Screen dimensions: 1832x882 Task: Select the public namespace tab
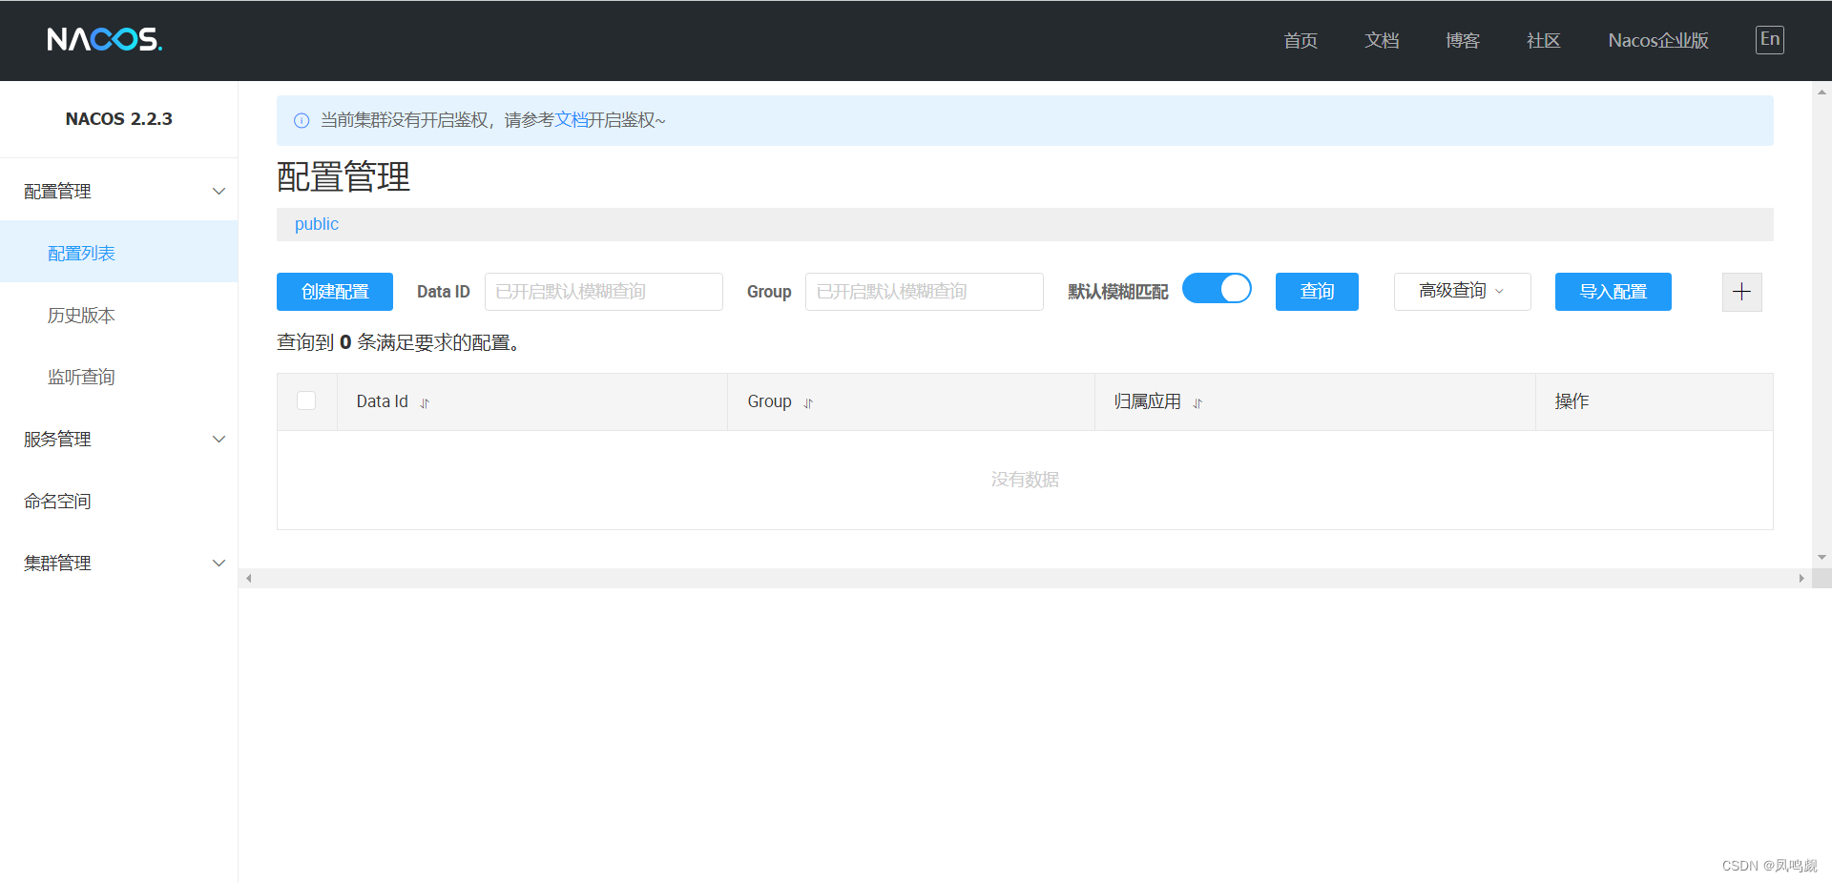[317, 224]
